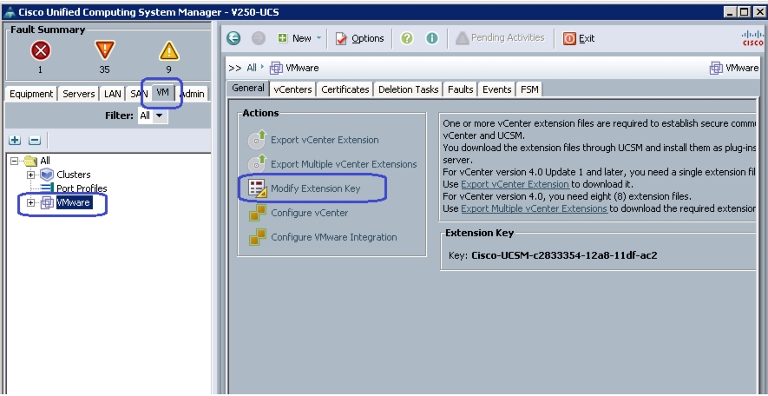Click the collapse all minus icon

point(35,140)
